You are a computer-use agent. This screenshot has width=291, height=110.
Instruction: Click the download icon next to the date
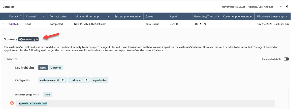tap(281, 7)
